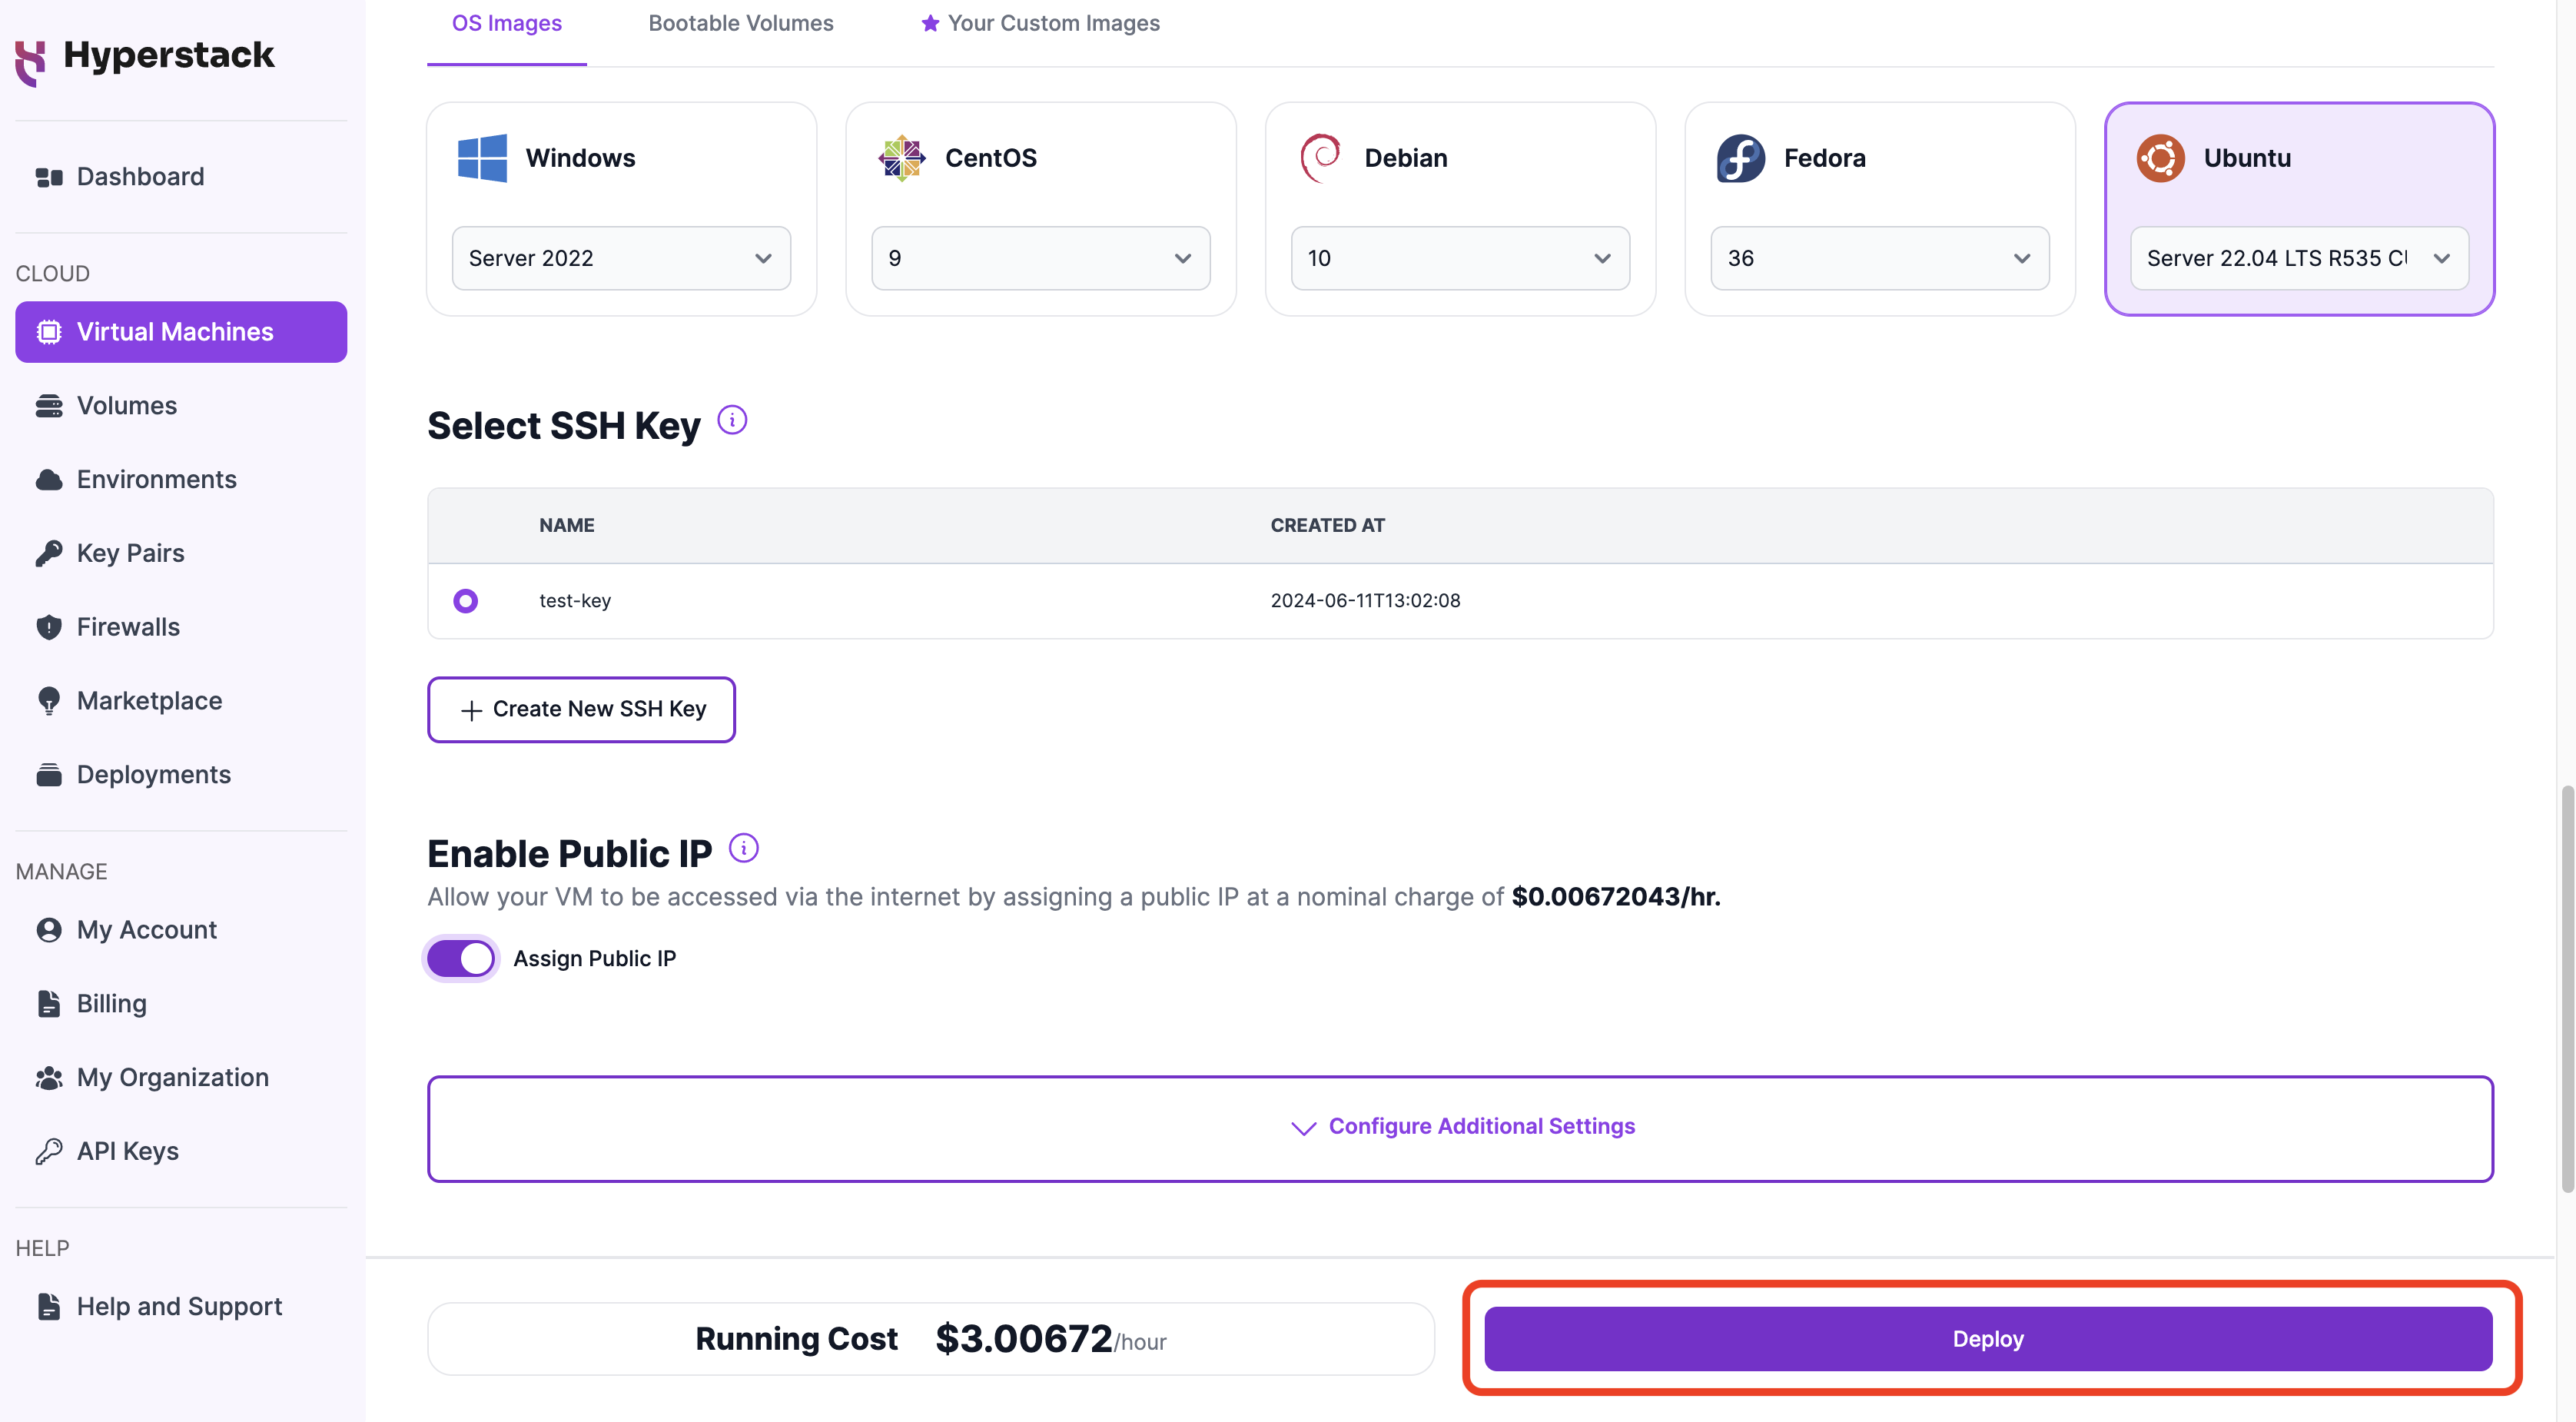Viewport: 2576px width, 1422px height.
Task: Toggle the Assign Public IP switch
Action: (x=461, y=958)
